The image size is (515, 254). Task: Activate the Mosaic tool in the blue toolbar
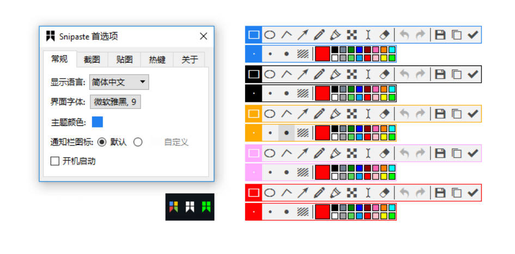point(352,34)
